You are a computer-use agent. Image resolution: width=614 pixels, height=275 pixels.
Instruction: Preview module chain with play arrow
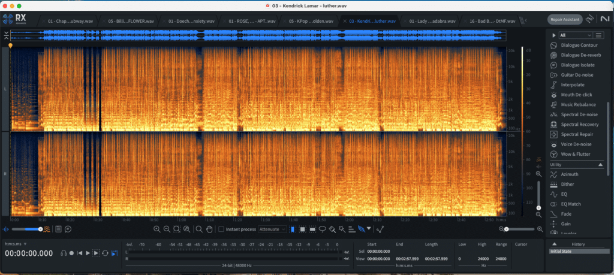click(x=553, y=35)
